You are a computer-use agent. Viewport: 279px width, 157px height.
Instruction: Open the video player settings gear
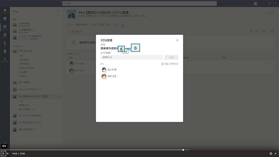pos(271,153)
